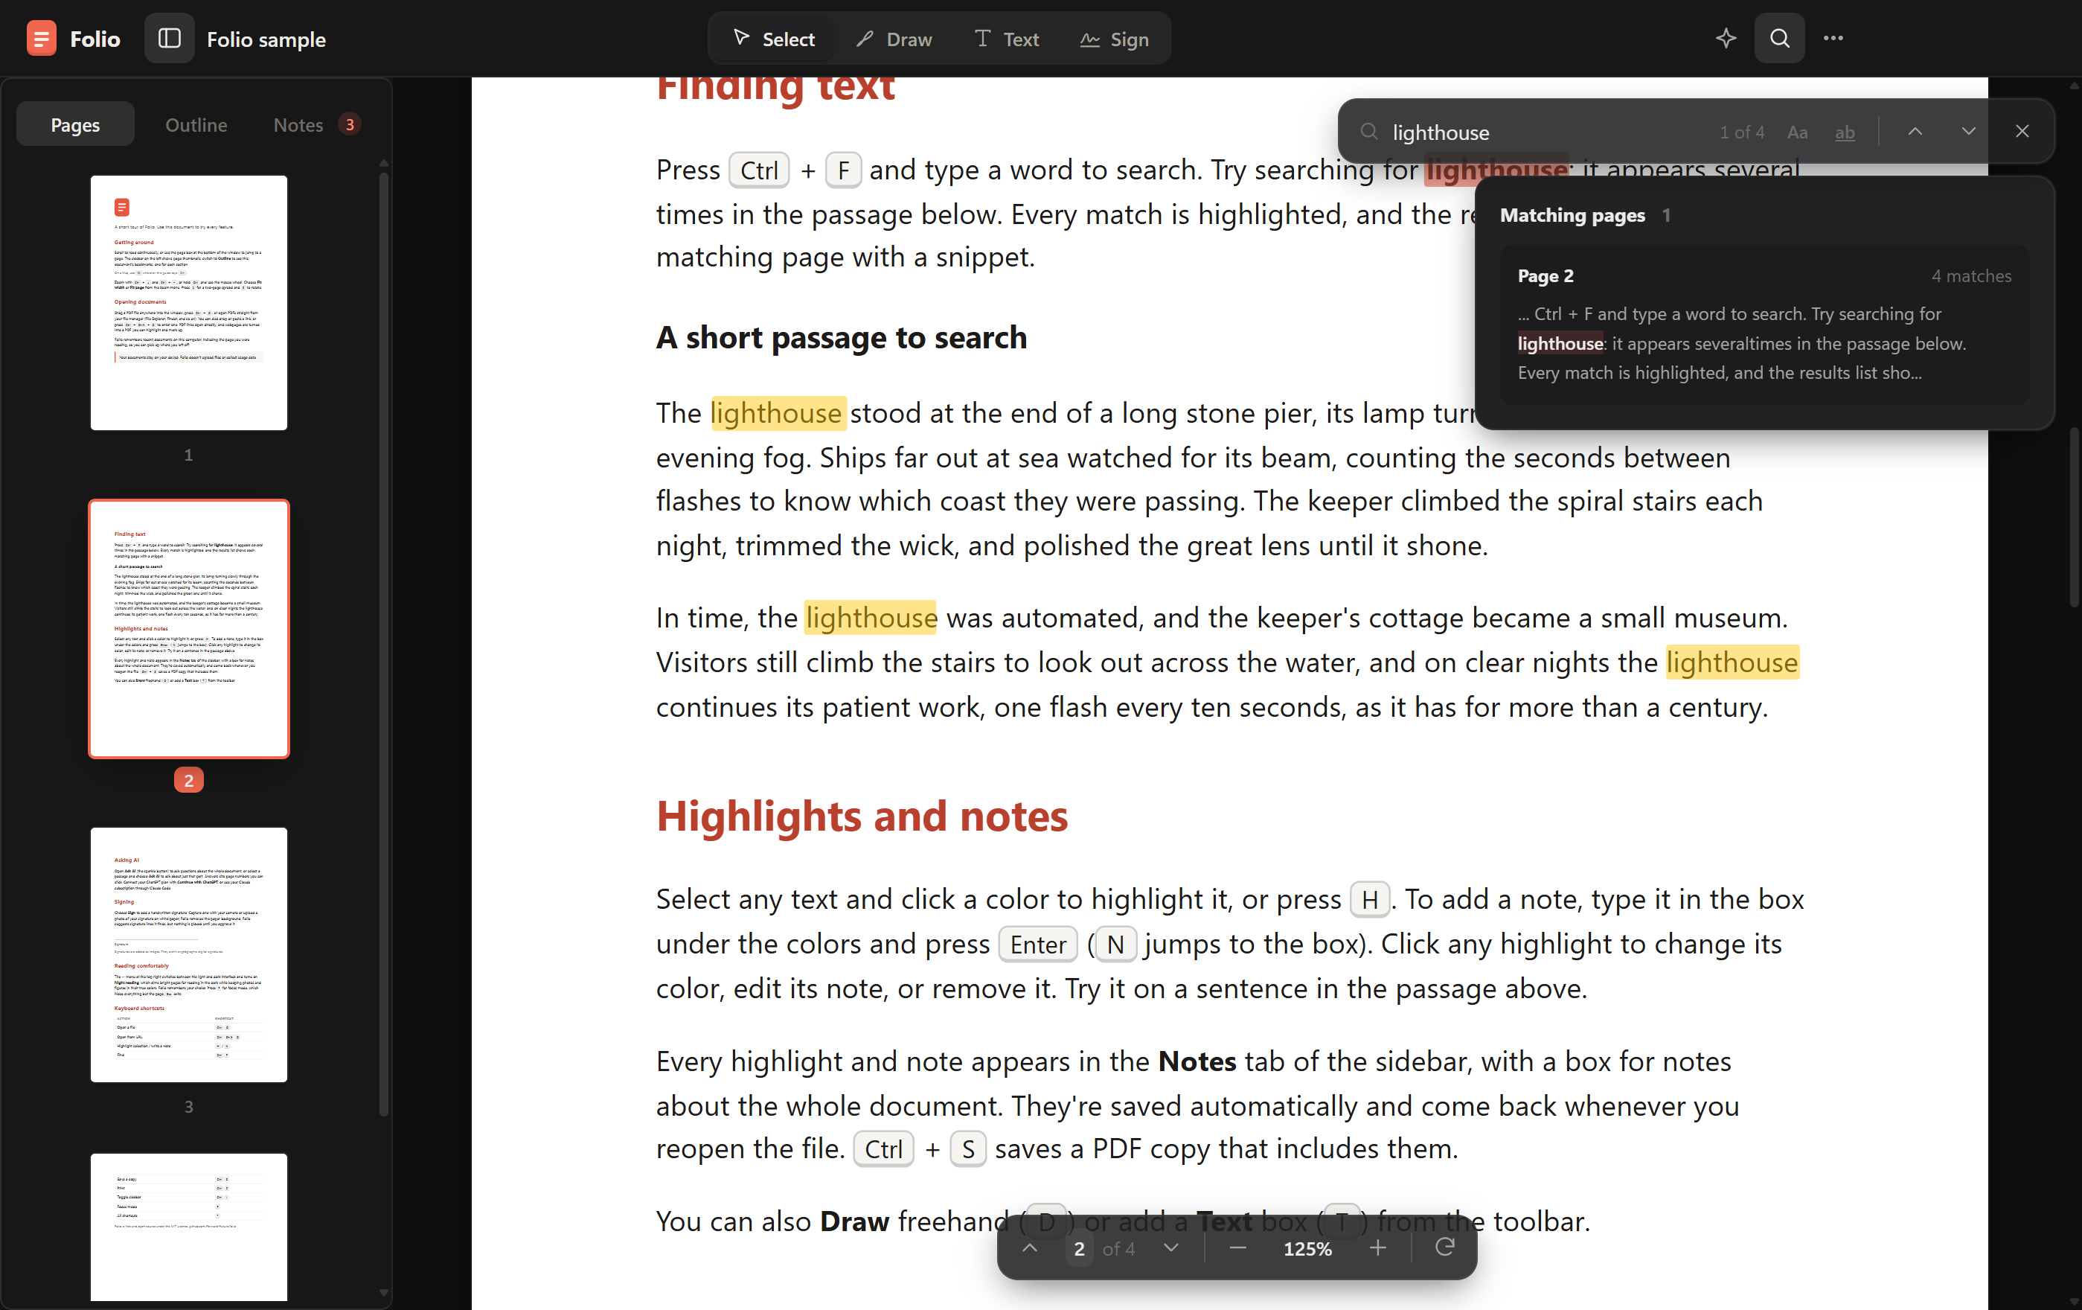Image resolution: width=2082 pixels, height=1310 pixels.
Task: Switch to the Pages tab
Action: [75, 124]
